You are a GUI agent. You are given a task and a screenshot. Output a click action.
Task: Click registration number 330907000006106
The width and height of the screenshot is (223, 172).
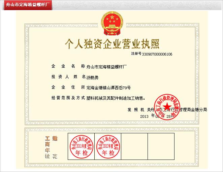[x=157, y=54]
